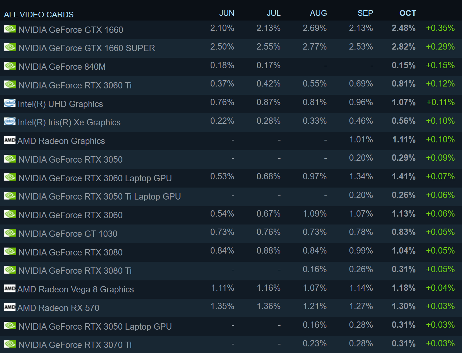Click the NVIDIA logo beside GeForce 840M
Screen dimensions: 462x353
click(x=10, y=66)
